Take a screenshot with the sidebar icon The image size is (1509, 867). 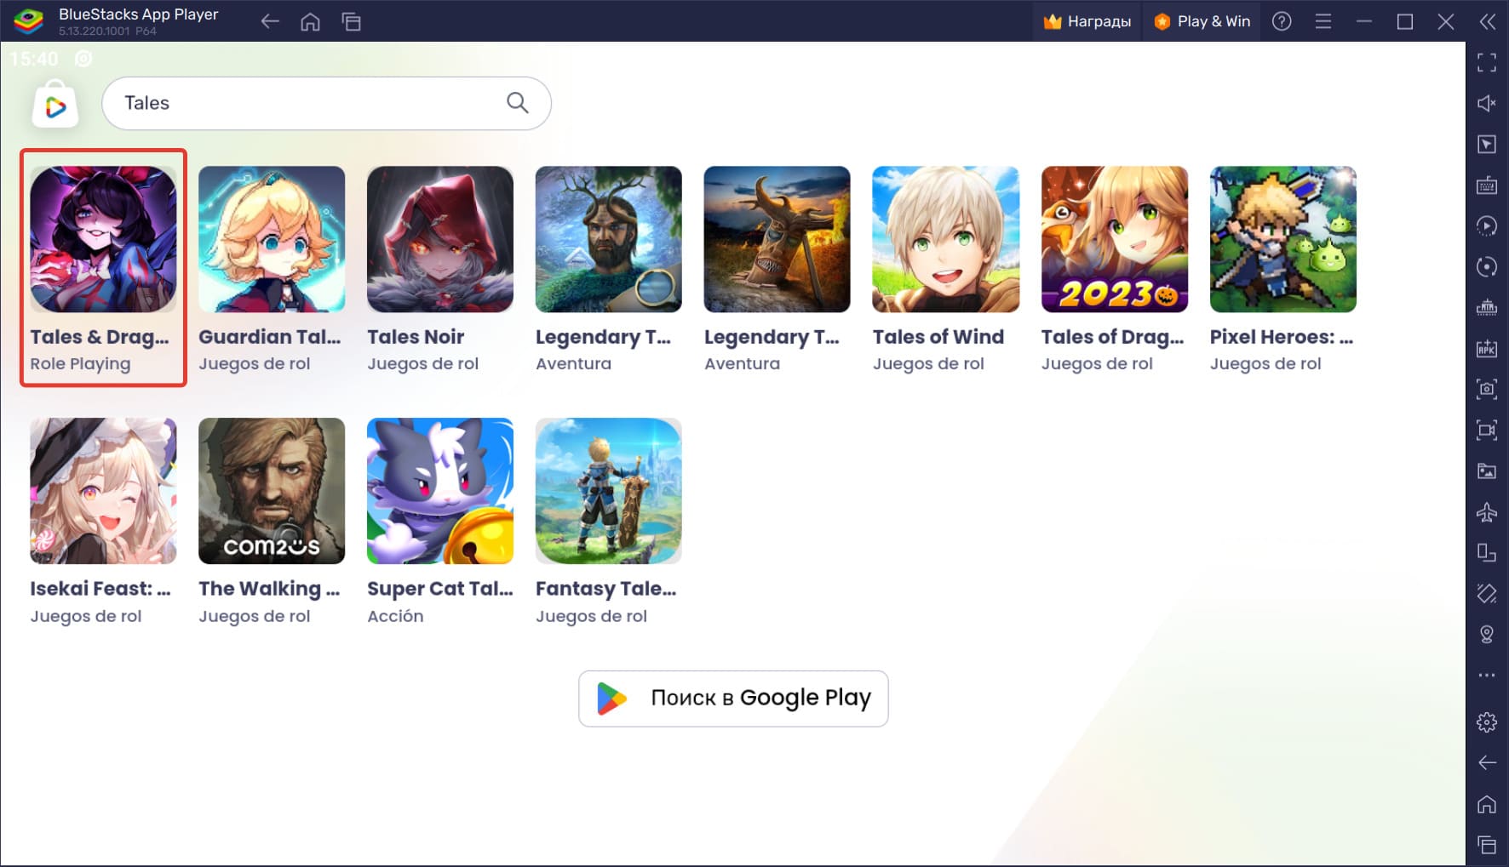click(1487, 389)
